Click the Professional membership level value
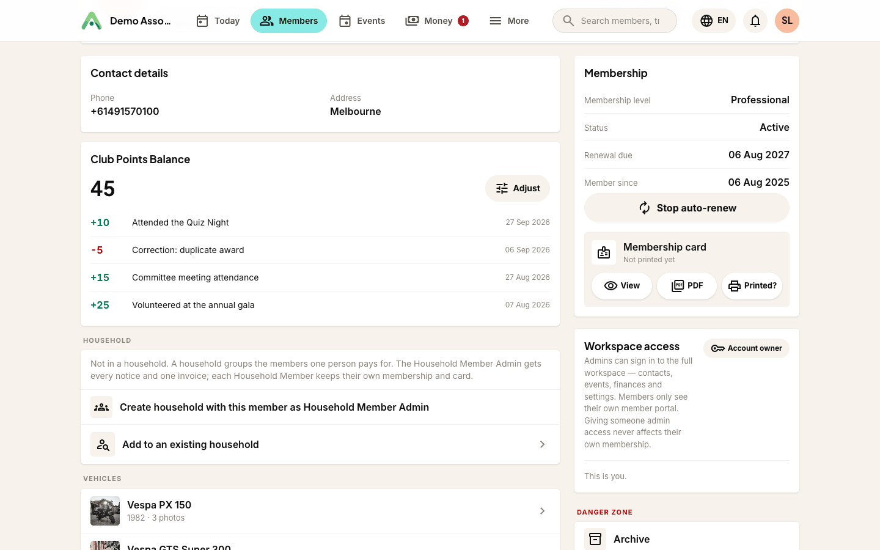The width and height of the screenshot is (880, 550). pos(760,100)
